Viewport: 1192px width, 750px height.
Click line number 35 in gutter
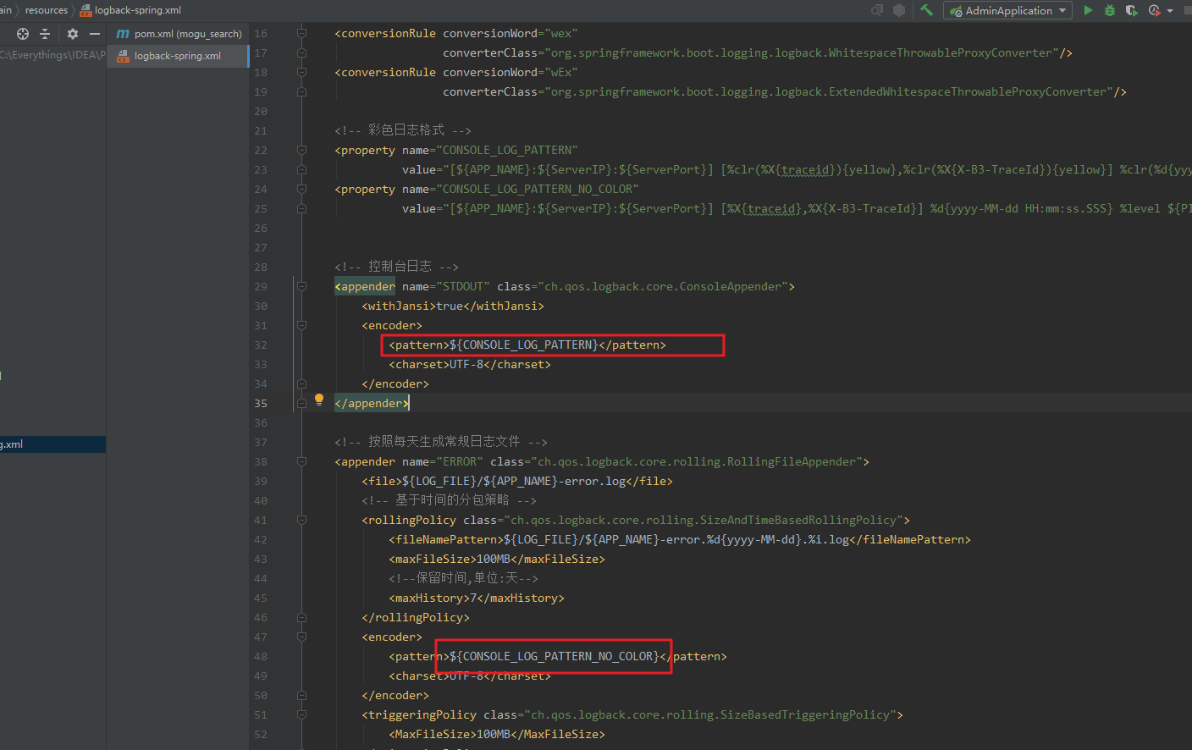[261, 404]
